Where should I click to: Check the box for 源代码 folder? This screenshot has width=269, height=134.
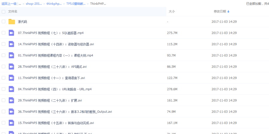(3, 21)
